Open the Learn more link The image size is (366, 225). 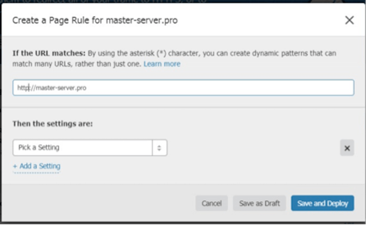(x=161, y=64)
